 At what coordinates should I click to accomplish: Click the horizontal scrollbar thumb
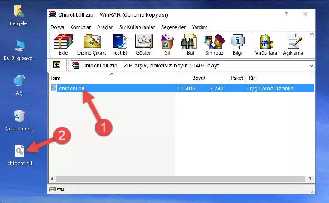[180, 179]
